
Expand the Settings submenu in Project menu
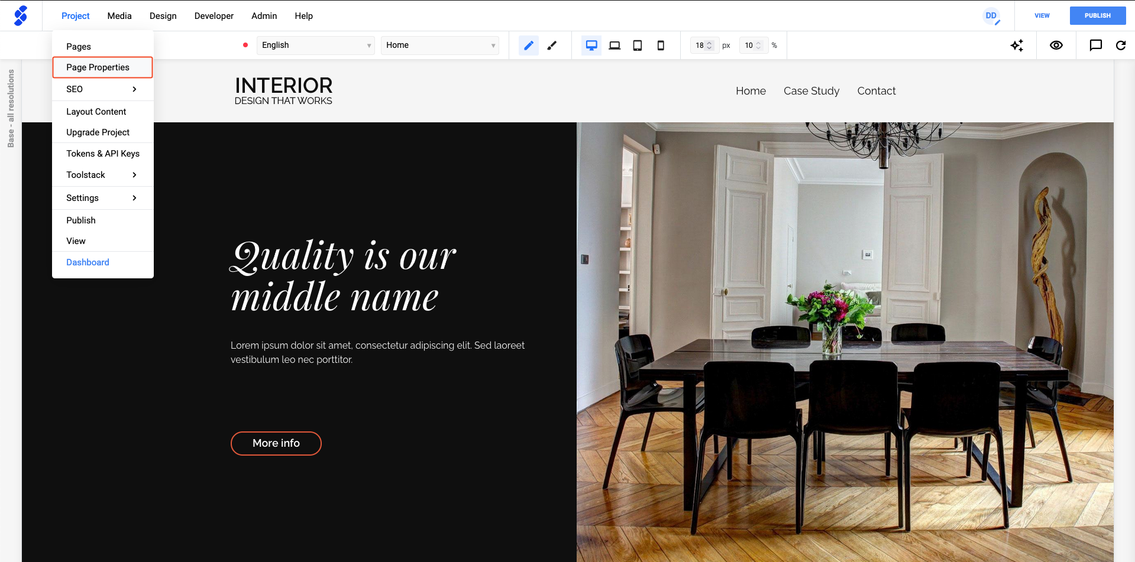click(x=82, y=198)
